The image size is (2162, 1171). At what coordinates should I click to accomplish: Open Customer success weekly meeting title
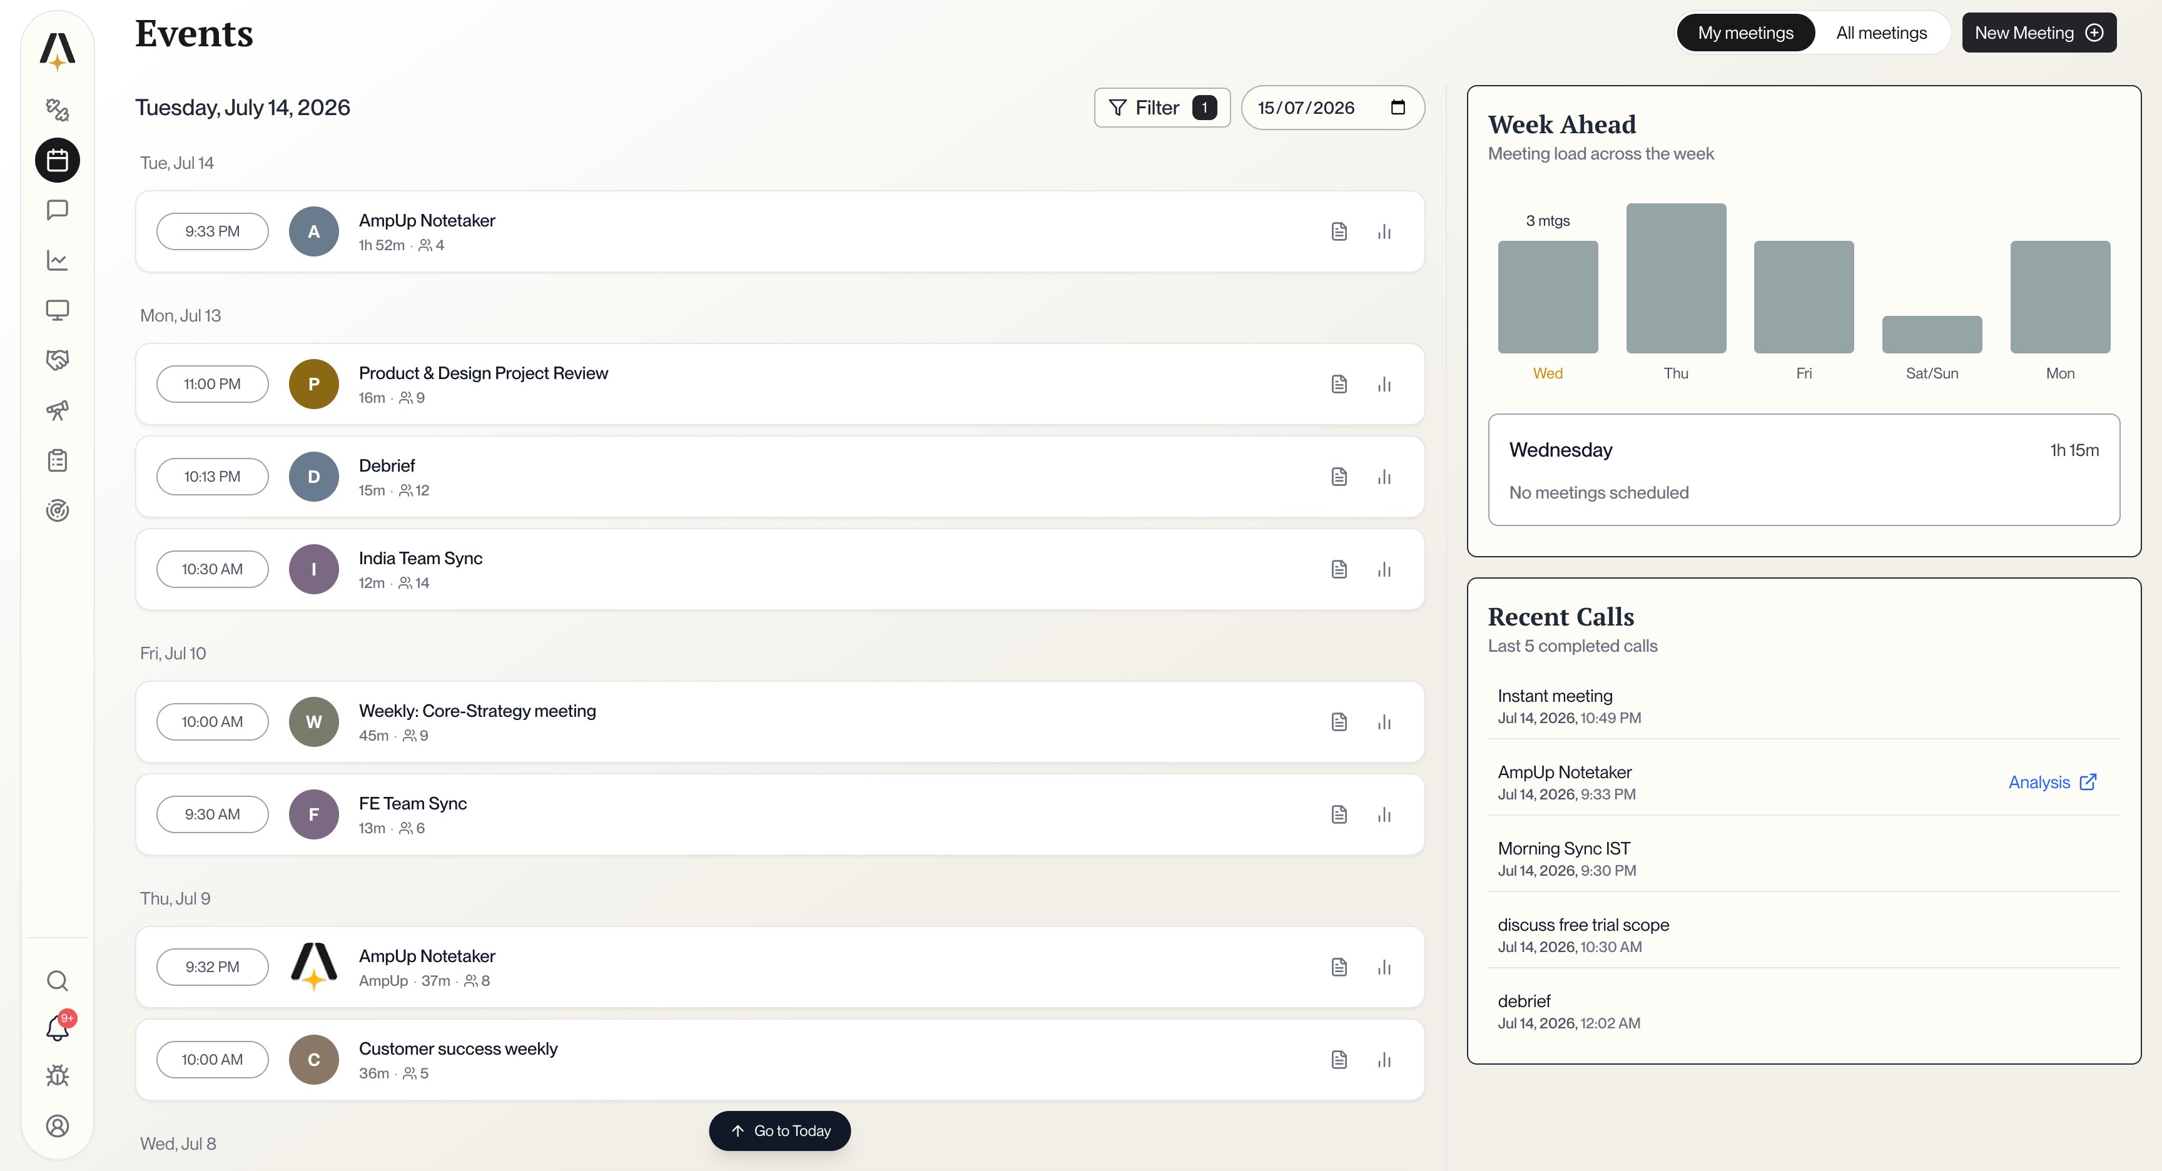(459, 1048)
